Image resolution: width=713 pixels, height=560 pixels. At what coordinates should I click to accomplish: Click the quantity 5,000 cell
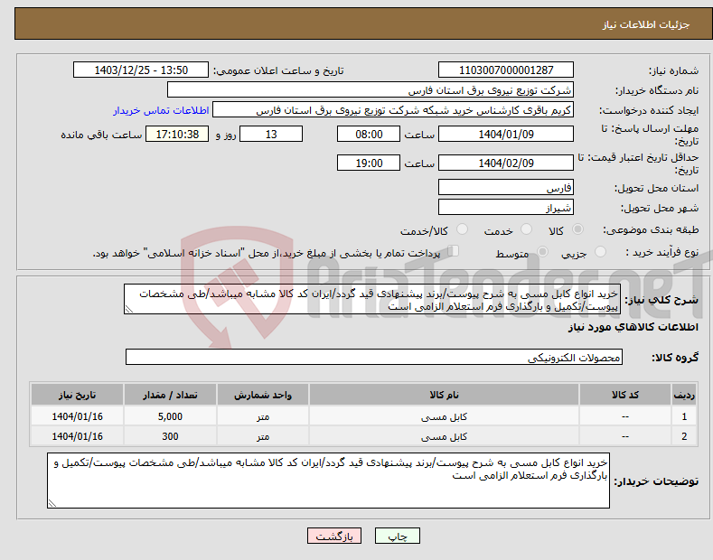170,416
